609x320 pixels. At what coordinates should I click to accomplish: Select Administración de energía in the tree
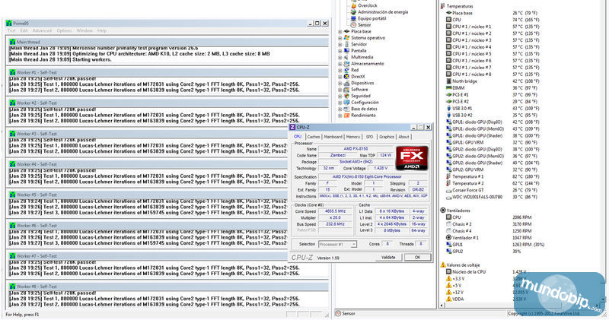(x=383, y=12)
